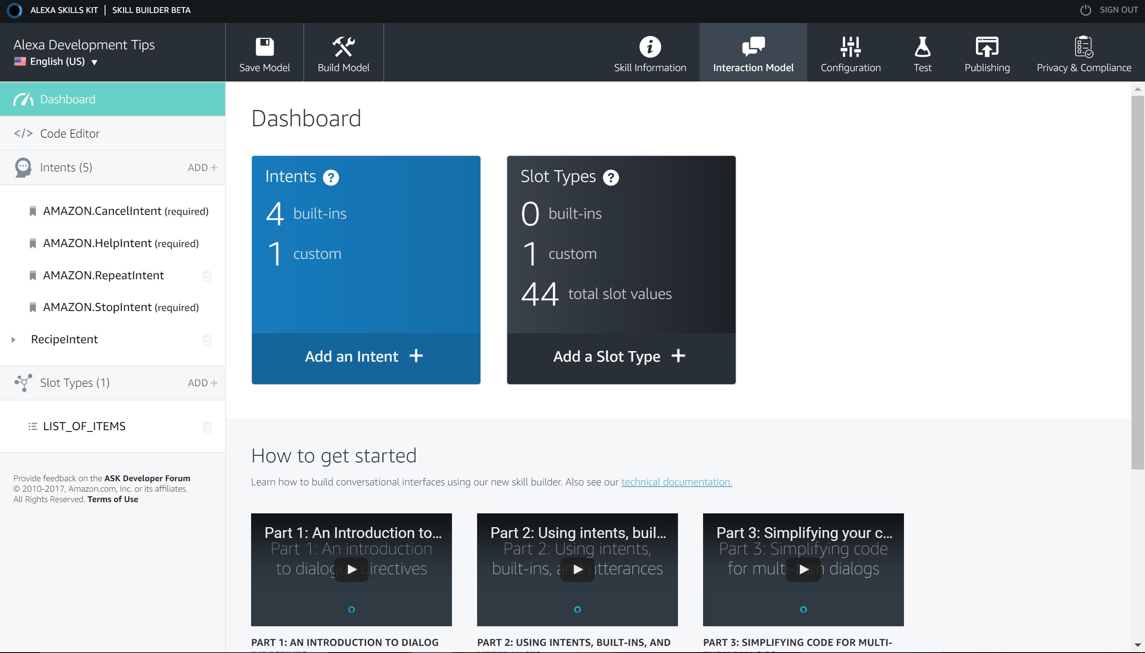The height and width of the screenshot is (653, 1145).
Task: Open the Publishing upload icon
Action: (986, 47)
